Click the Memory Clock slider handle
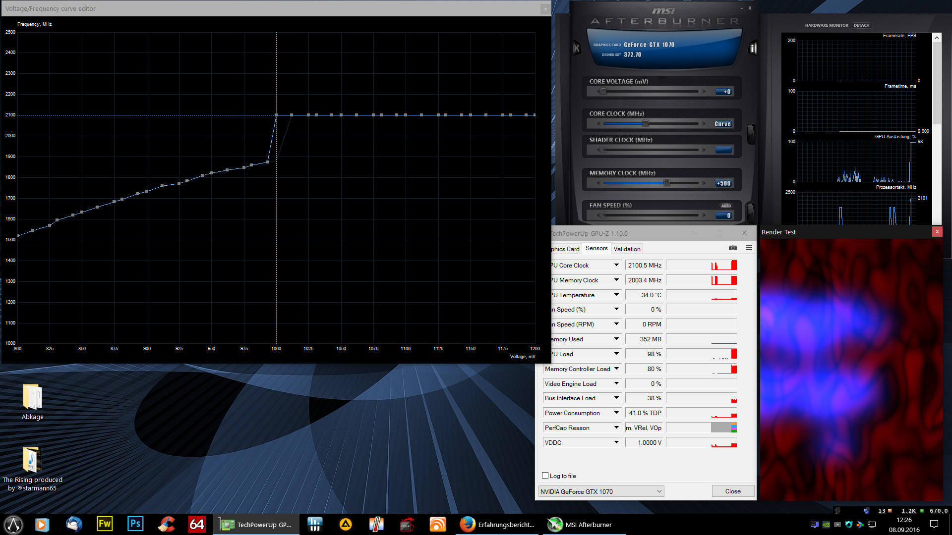952x535 pixels. pos(667,183)
